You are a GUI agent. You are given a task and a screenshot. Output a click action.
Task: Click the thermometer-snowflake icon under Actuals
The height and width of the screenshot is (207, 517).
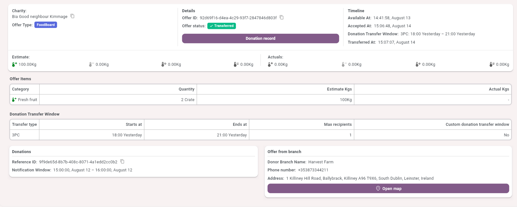pyautogui.click(x=418, y=65)
